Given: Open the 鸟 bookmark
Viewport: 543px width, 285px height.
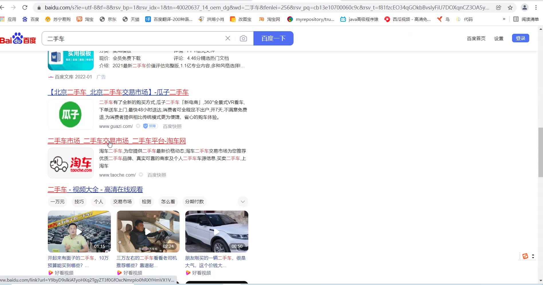Looking at the screenshot, I should pyautogui.click(x=443, y=19).
